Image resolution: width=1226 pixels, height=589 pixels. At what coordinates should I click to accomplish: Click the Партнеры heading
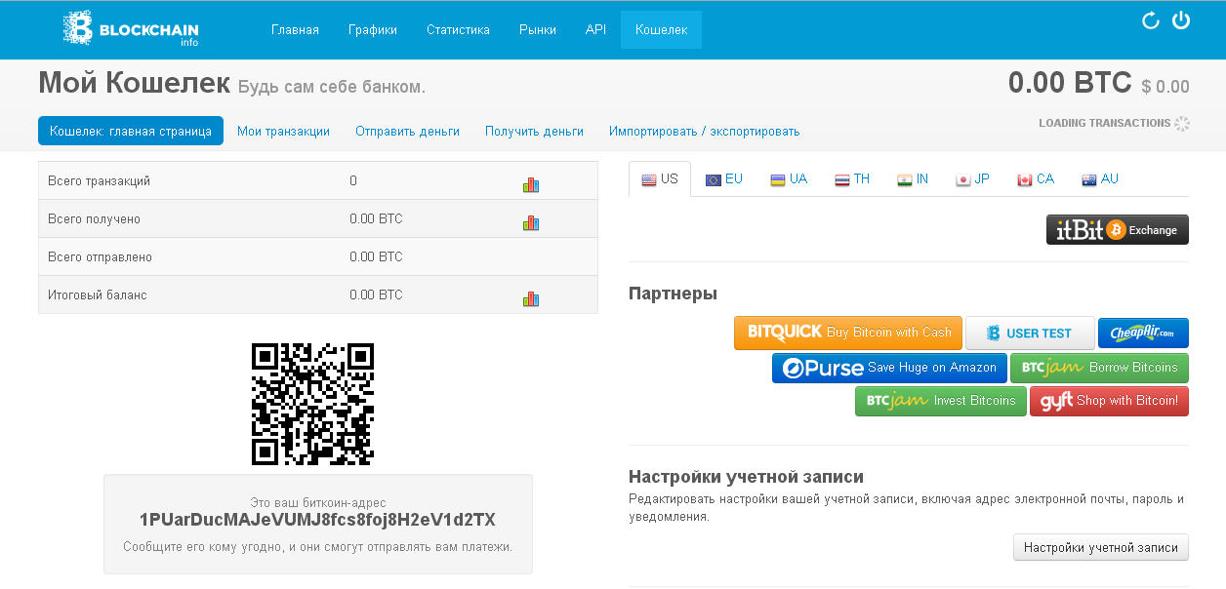pos(673,294)
